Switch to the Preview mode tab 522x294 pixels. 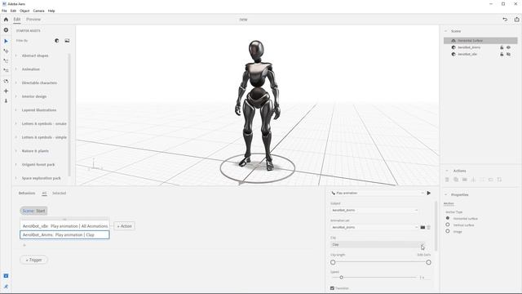pos(33,20)
